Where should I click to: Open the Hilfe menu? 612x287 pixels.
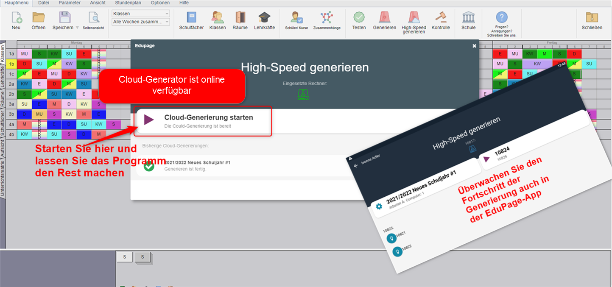[184, 3]
